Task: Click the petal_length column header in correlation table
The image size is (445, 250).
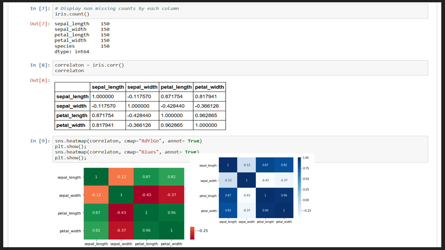Action: [x=176, y=87]
